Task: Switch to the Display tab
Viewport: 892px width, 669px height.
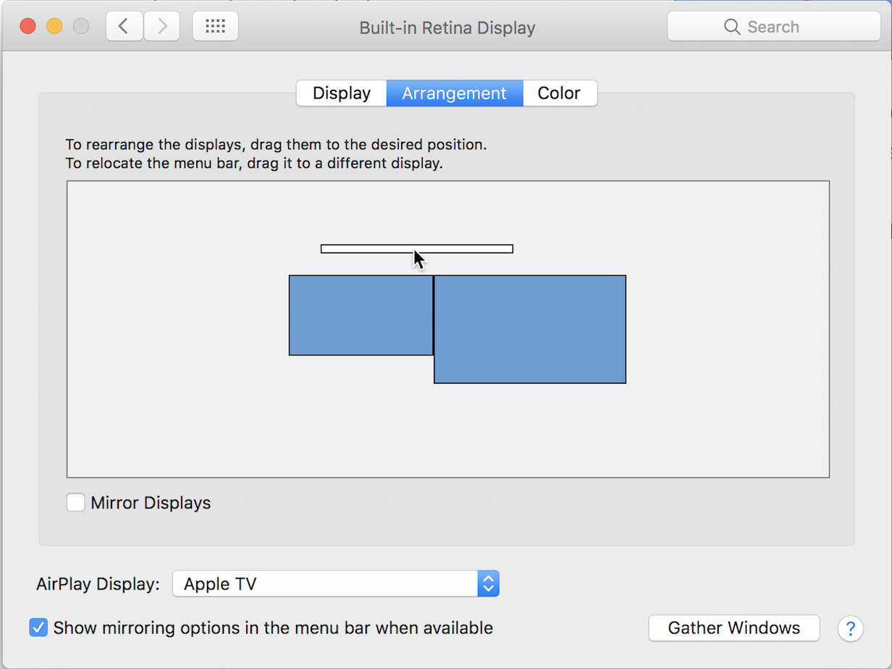Action: point(341,93)
